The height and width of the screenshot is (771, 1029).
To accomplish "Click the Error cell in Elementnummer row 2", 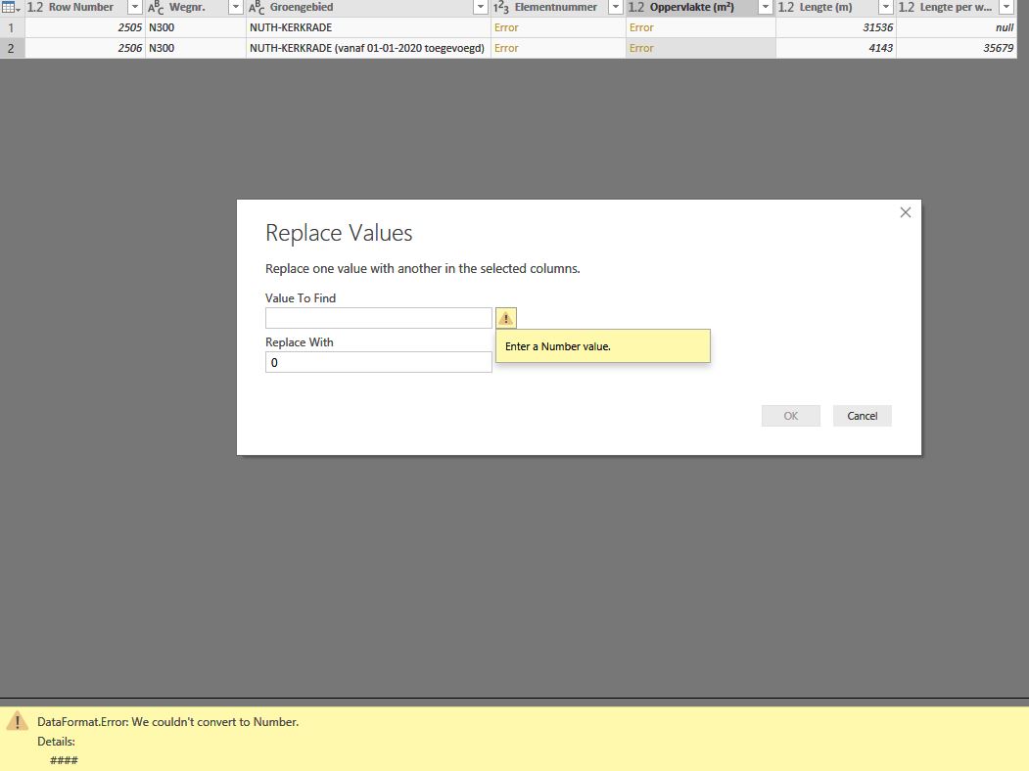I will 558,48.
